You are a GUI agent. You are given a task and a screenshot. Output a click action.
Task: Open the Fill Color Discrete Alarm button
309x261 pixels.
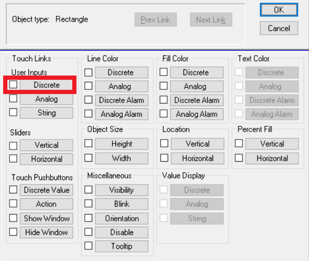[197, 100]
